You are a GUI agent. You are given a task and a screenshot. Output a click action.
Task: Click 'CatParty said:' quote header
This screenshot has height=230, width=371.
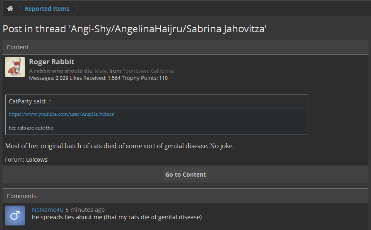28,101
